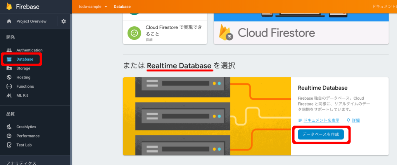
Task: Click the Performance gauge icon
Action: (9, 136)
